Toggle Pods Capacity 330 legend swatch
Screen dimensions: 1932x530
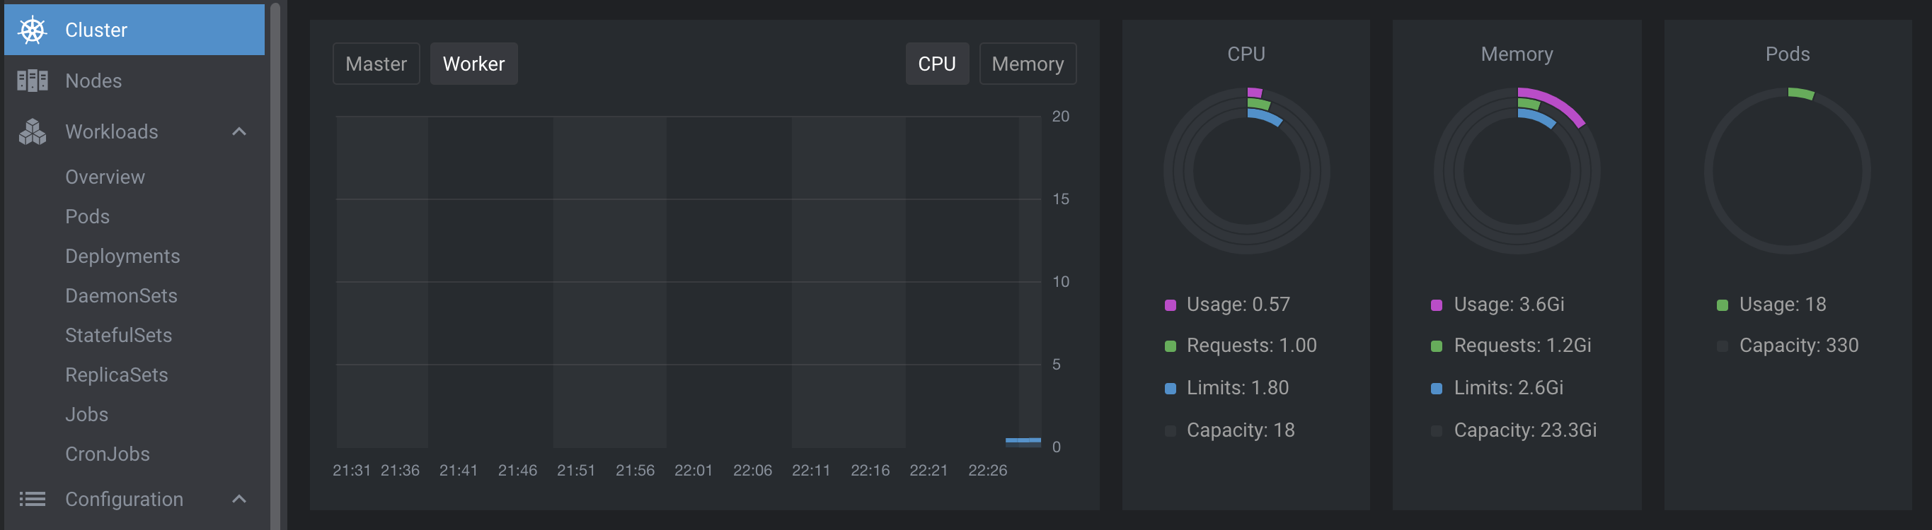coord(1722,346)
